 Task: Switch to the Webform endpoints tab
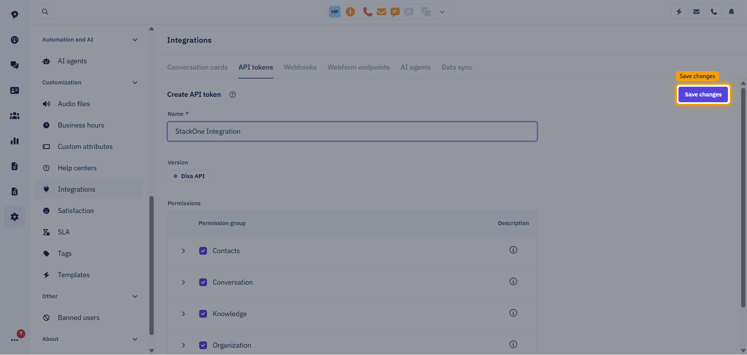358,67
